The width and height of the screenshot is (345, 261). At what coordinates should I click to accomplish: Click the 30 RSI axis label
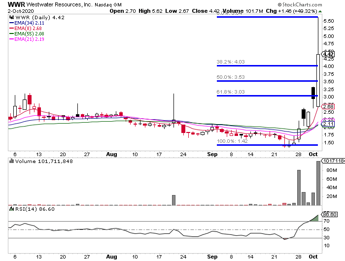(326, 238)
